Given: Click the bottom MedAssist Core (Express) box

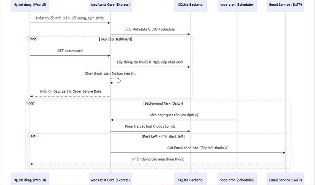Looking at the screenshot, I should [x=110, y=179].
